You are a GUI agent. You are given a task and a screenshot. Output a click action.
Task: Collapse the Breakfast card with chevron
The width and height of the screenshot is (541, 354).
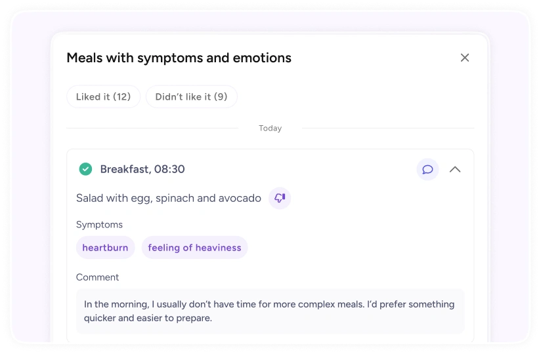(455, 169)
